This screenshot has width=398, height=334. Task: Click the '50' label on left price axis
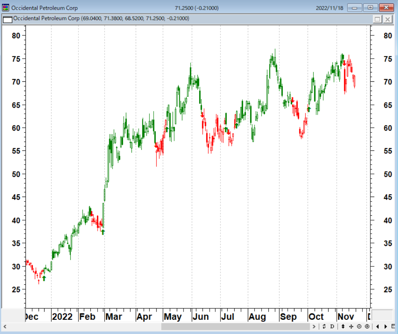pyautogui.click(x=16, y=174)
